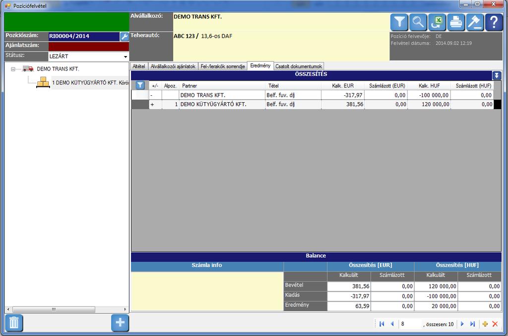Collapse the DEMO TRANS KFT. tree node
The image size is (508, 336).
click(13, 69)
